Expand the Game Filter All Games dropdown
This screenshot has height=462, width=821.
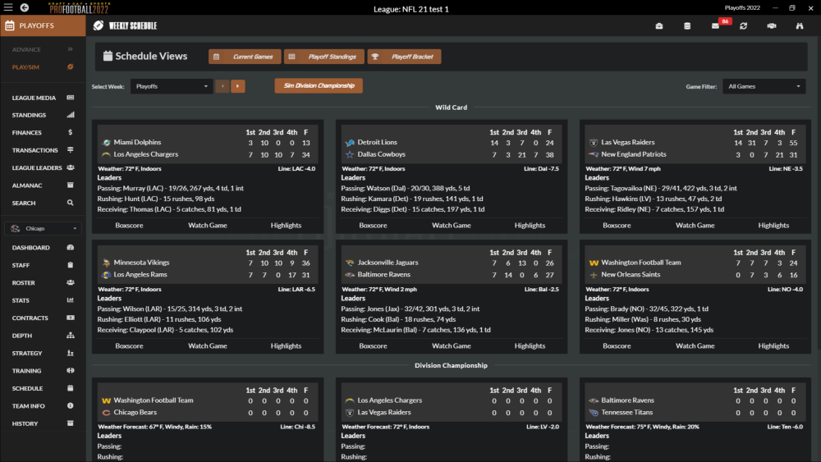764,86
